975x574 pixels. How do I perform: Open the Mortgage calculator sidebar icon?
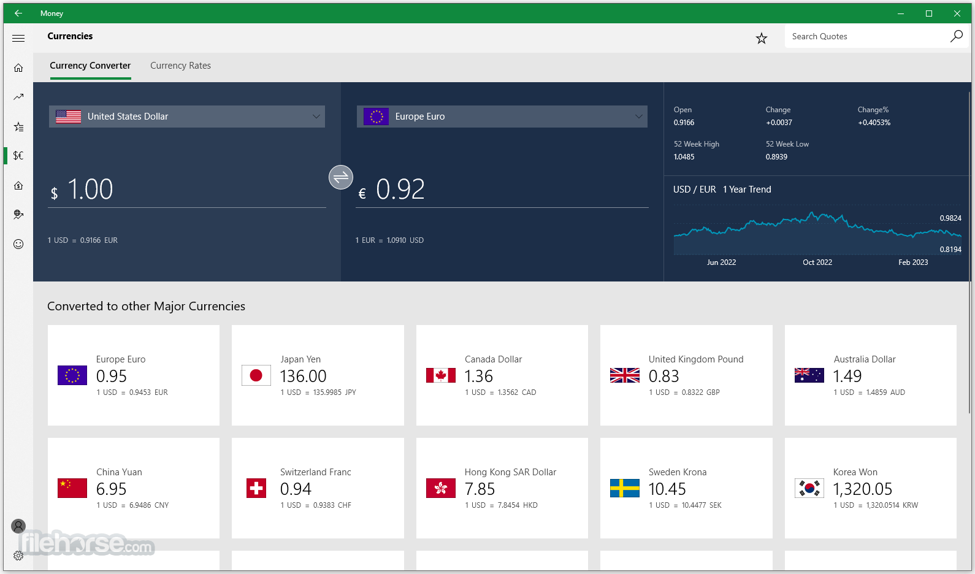[x=18, y=185]
